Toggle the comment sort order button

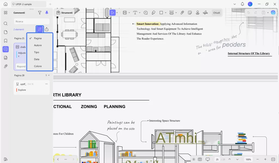click(x=40, y=29)
